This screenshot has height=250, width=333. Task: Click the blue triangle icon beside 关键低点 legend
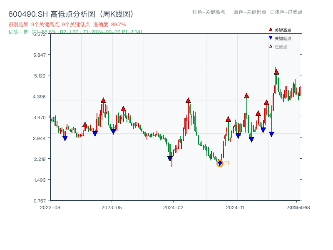(271, 38)
